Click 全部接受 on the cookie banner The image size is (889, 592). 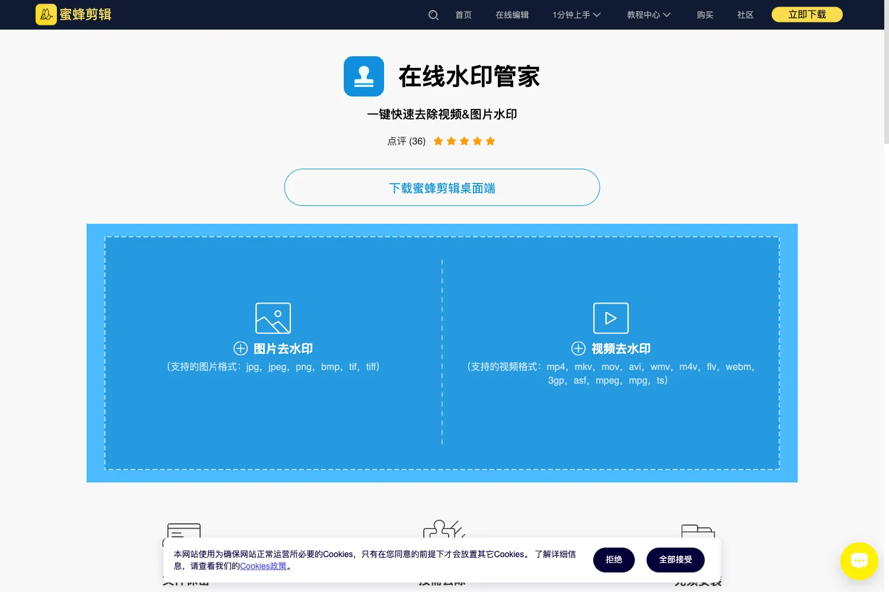click(x=676, y=560)
